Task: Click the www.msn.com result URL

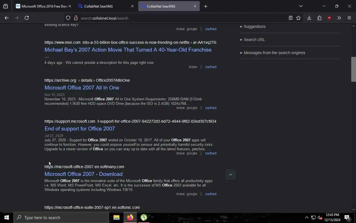Action: point(130,42)
